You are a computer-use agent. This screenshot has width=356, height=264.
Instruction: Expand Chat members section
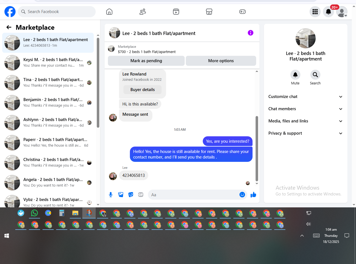(305, 109)
